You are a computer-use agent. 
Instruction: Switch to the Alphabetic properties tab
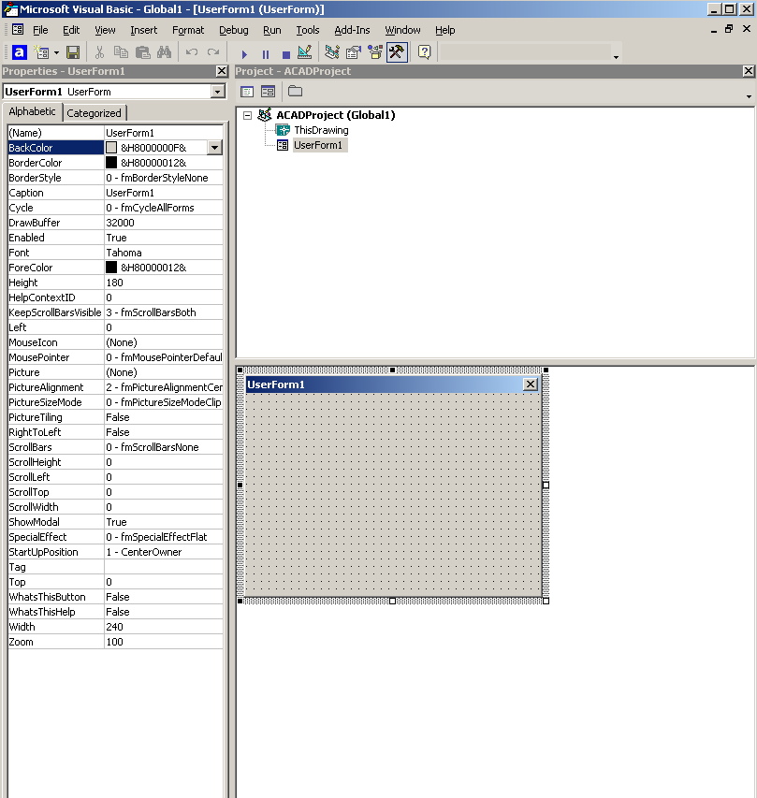tap(32, 111)
